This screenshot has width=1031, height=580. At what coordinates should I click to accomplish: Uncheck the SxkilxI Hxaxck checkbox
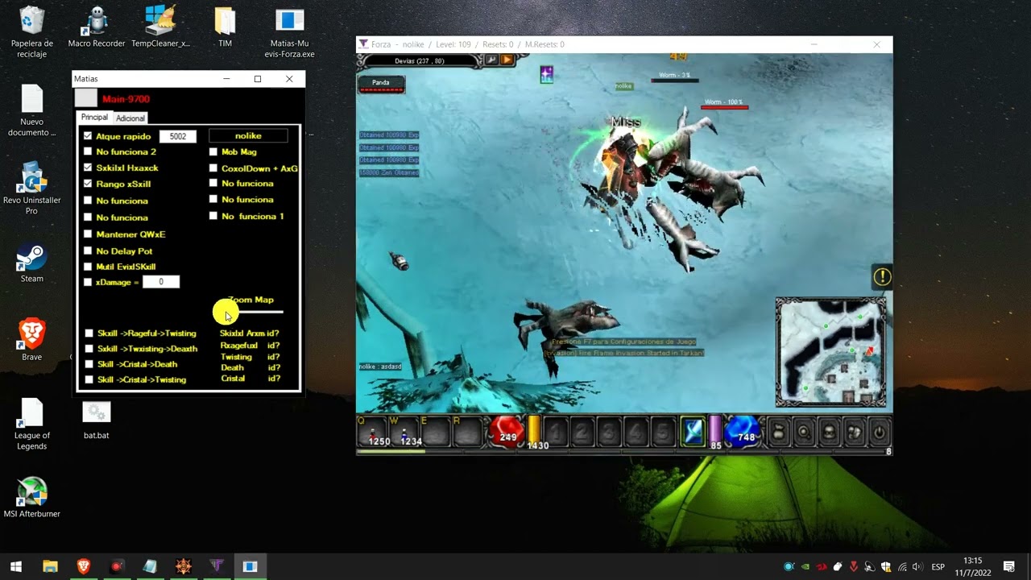click(x=88, y=168)
